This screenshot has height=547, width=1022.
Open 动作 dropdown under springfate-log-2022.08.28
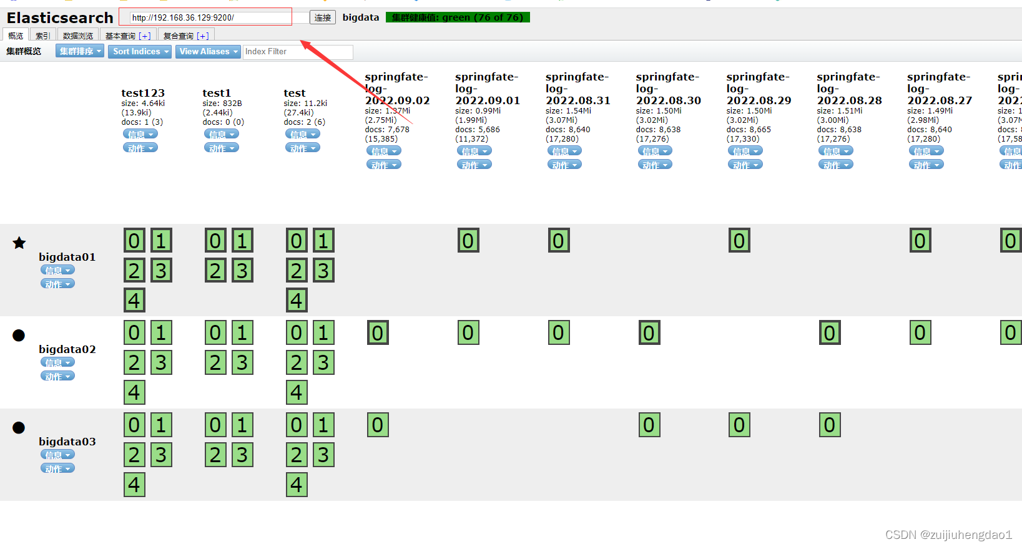coord(836,165)
